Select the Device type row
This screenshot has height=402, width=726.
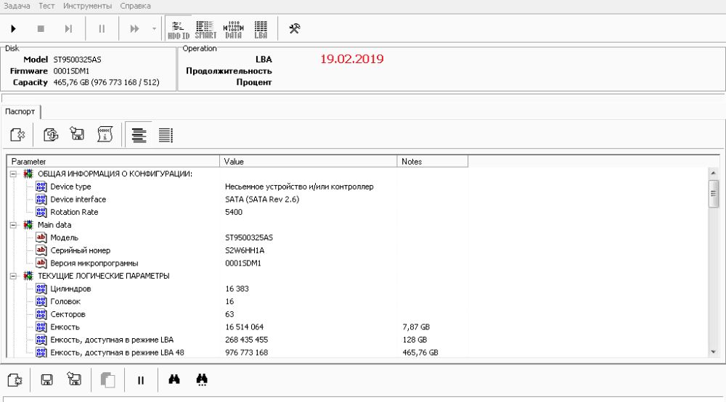point(237,186)
